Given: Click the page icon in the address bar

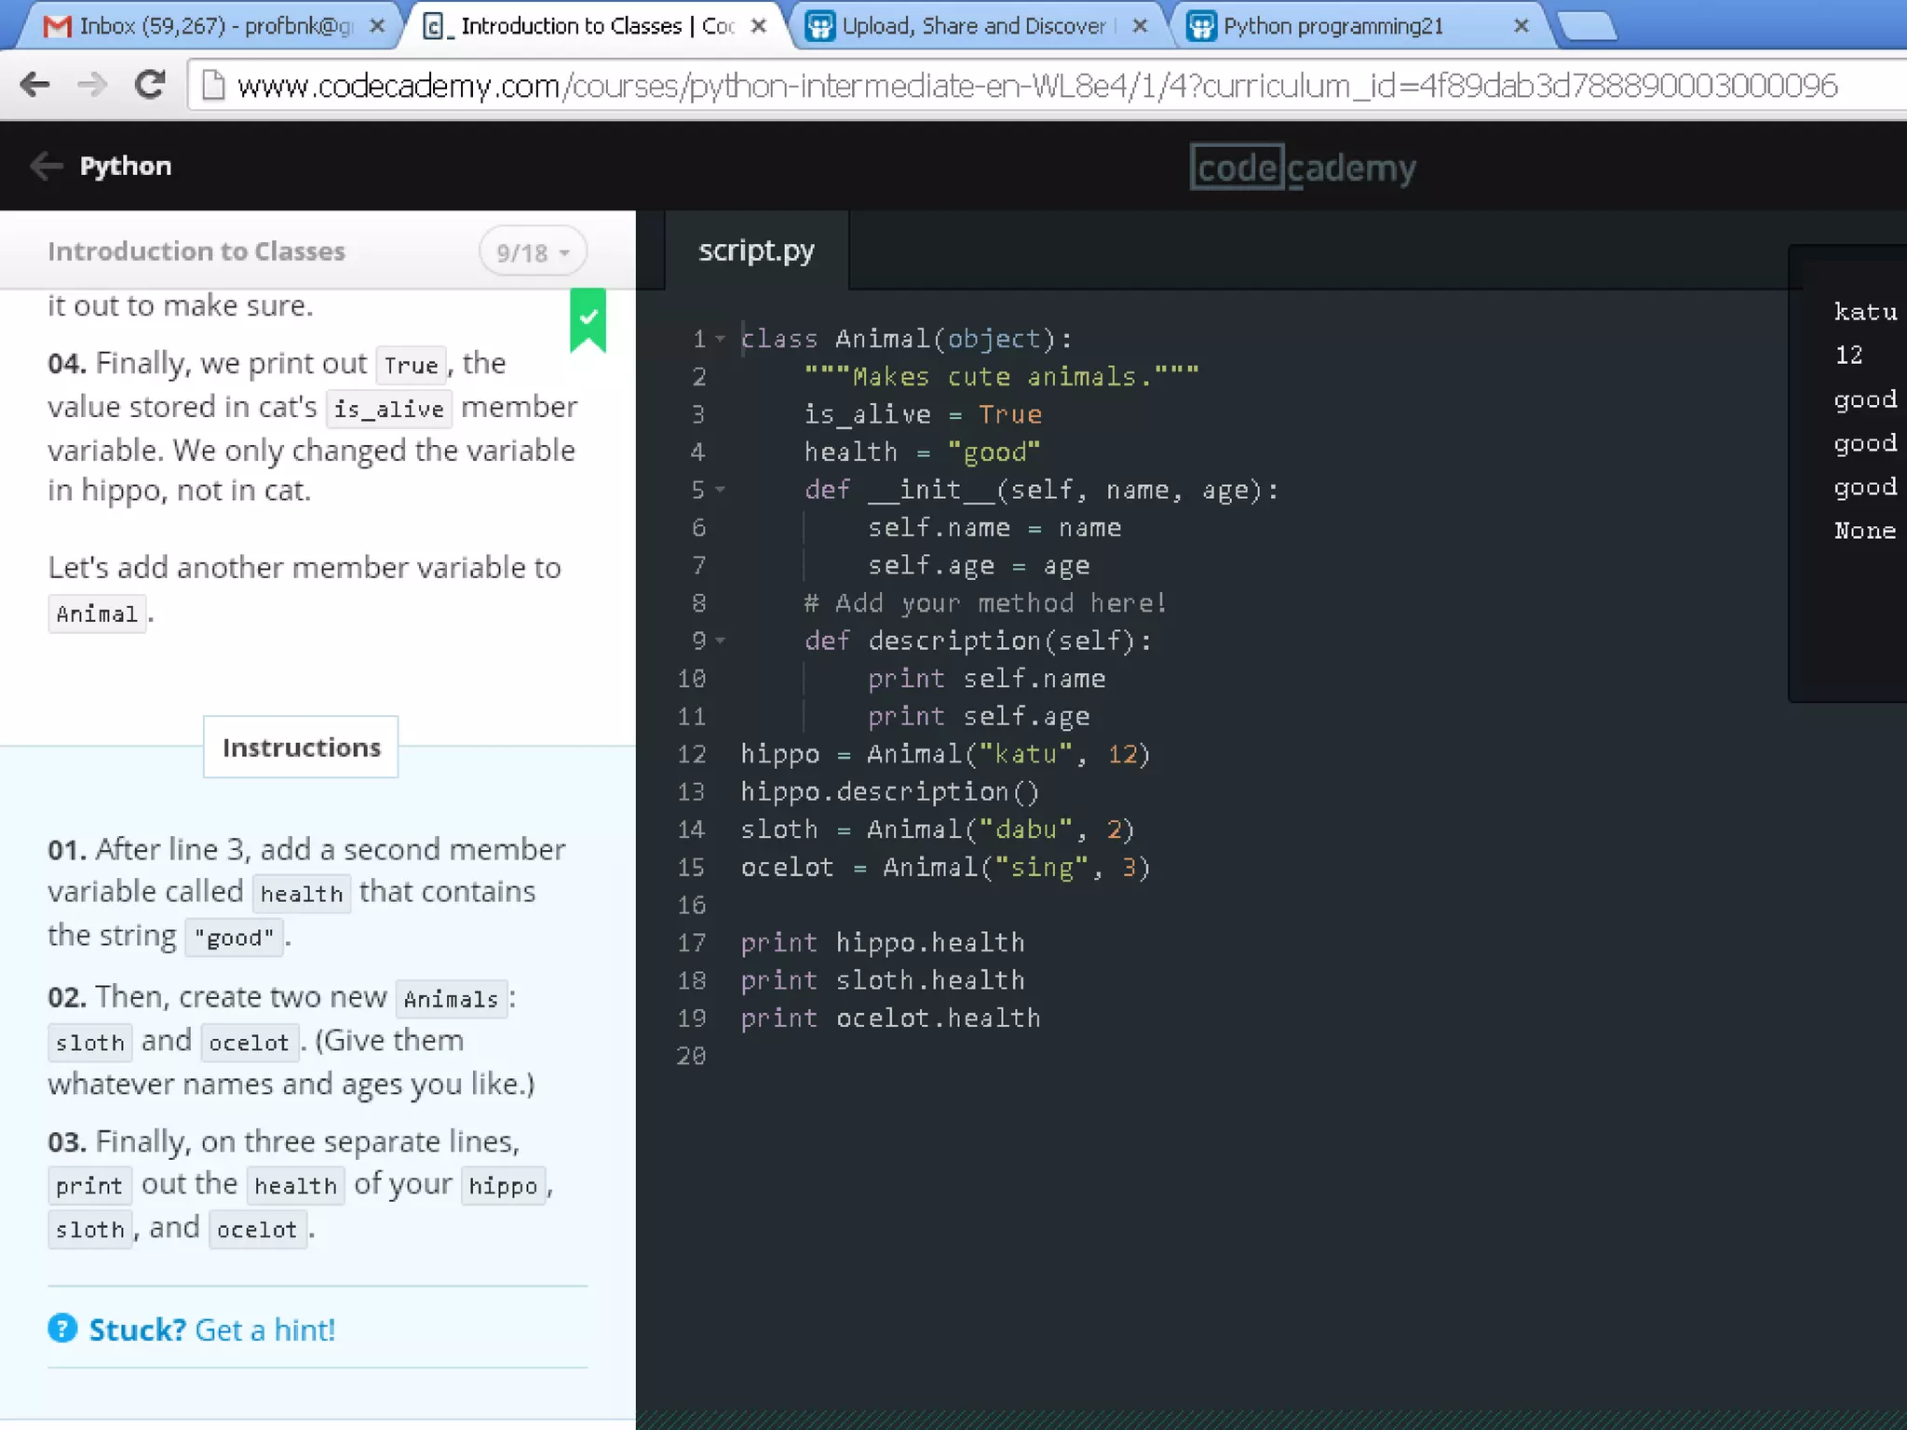Looking at the screenshot, I should point(213,86).
